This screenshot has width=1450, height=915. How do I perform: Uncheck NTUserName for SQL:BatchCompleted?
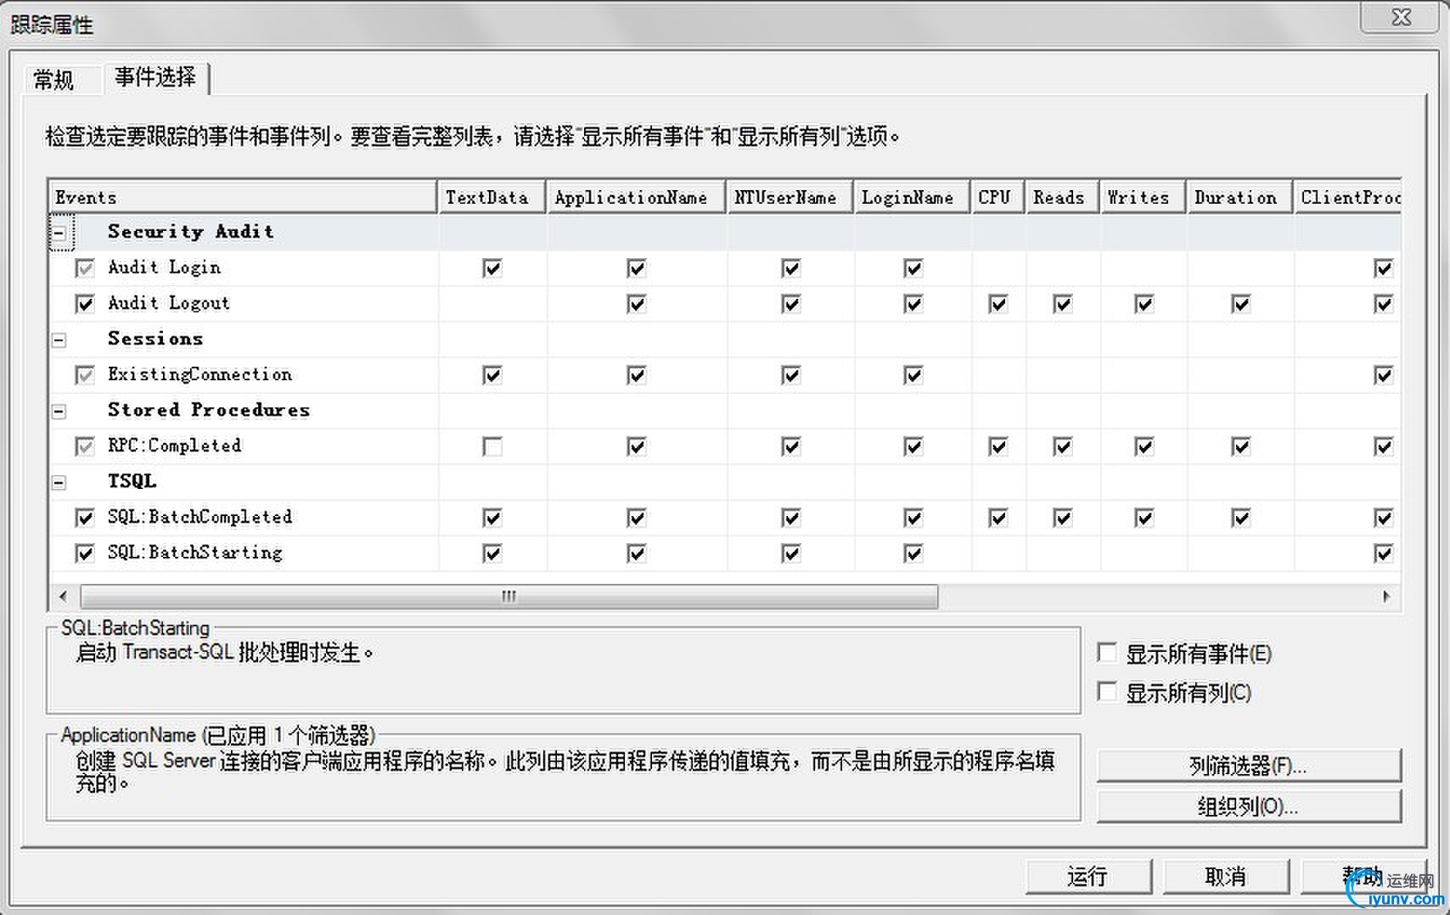[x=791, y=518]
